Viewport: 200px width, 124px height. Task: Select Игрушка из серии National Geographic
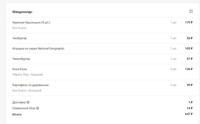[38, 49]
